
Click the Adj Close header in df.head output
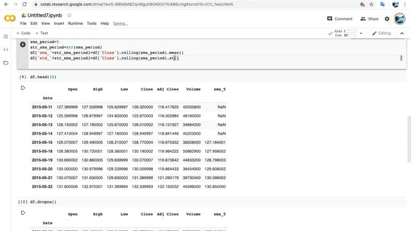[168, 89]
